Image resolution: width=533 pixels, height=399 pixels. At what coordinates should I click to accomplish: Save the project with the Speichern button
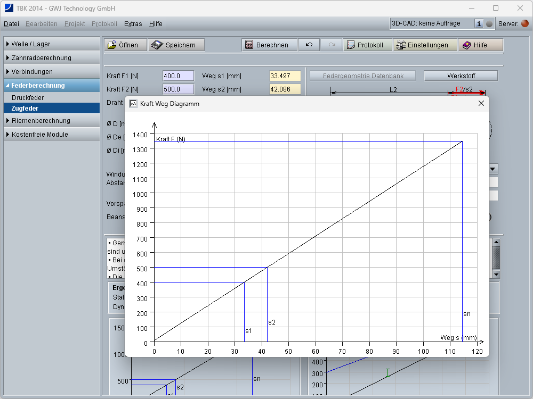coord(176,45)
